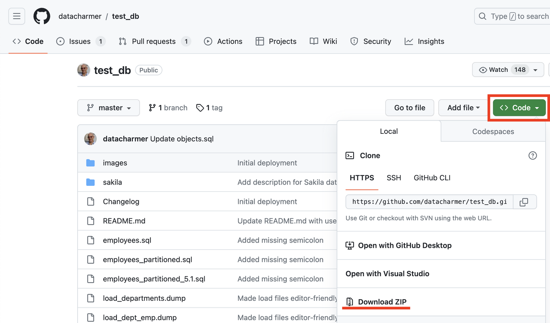The width and height of the screenshot is (550, 323).
Task: Open the employees_partitioned_5.1.sql file
Action: (x=154, y=279)
